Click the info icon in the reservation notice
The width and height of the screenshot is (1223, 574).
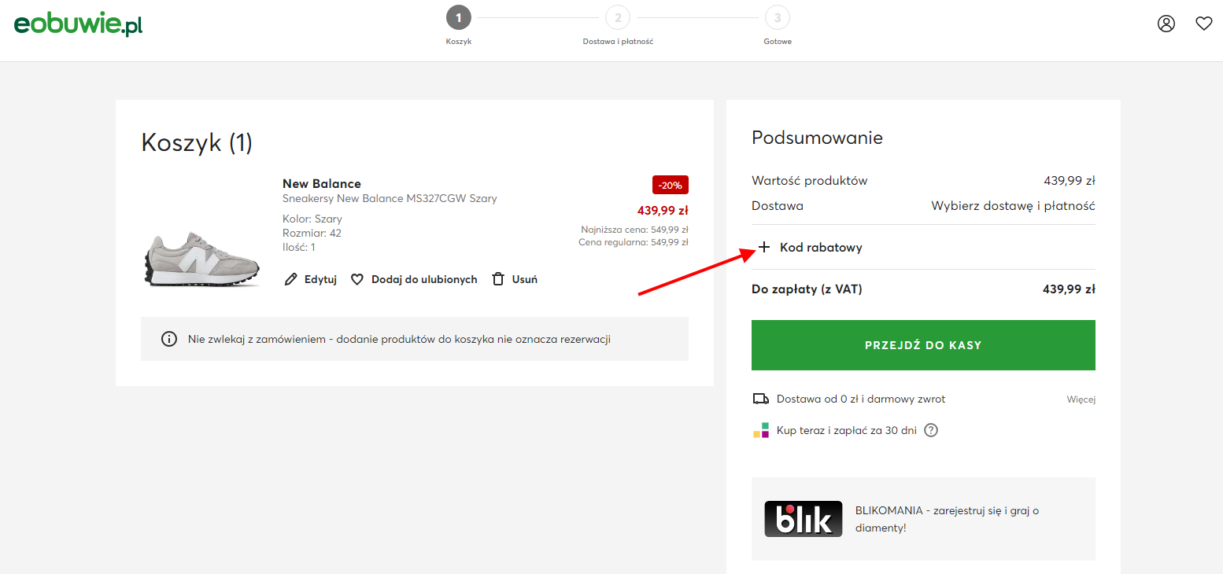[x=169, y=338]
